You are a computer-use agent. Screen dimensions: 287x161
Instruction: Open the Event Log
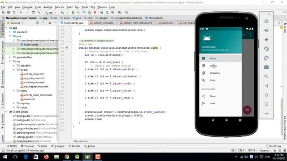274,146
